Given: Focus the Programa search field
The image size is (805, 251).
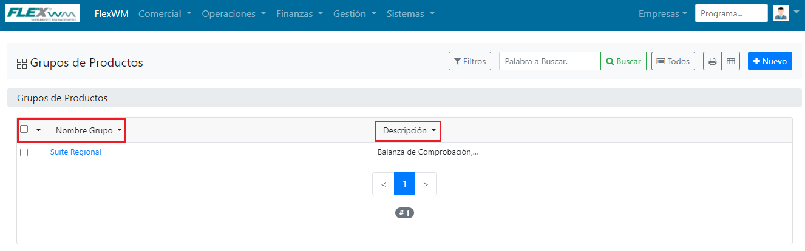Looking at the screenshot, I should click(731, 13).
